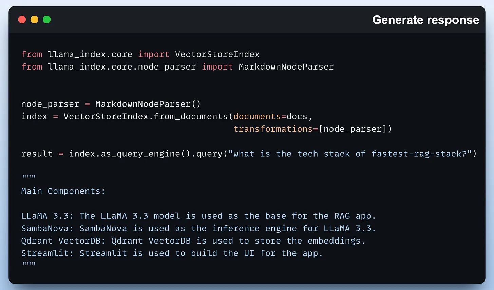Click the 'SambaNova:' output line
This screenshot has height=290, width=494.
[198, 229]
